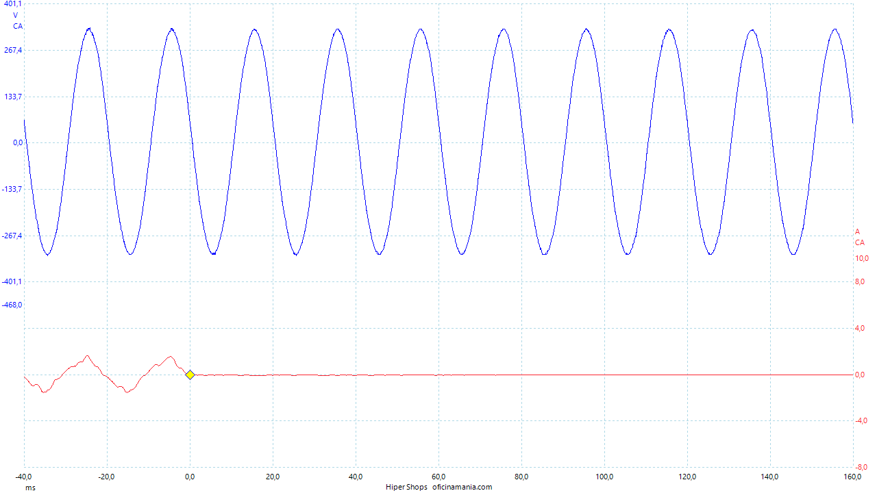Click the blue V unit label

point(16,15)
